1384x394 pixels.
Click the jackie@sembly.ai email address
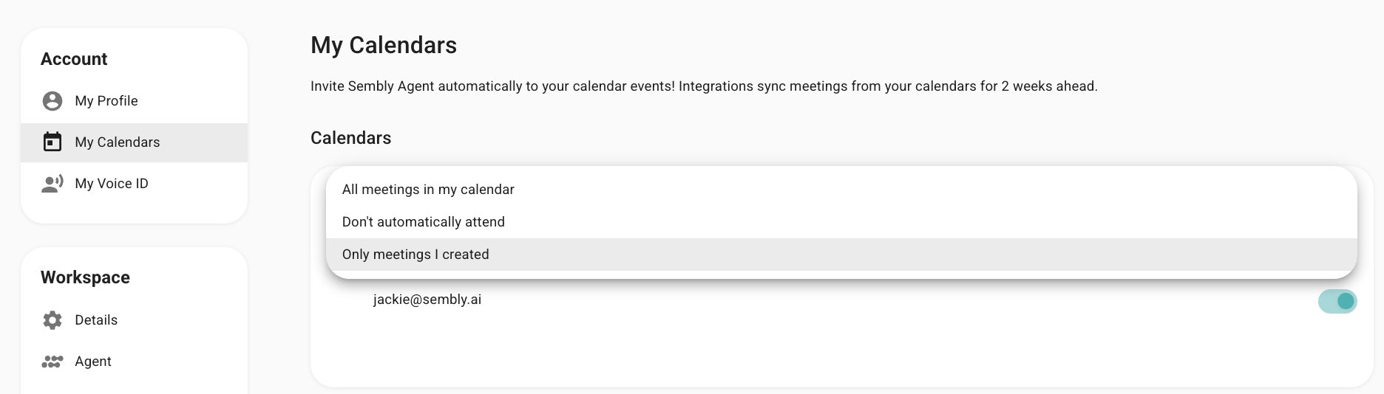coord(427,300)
